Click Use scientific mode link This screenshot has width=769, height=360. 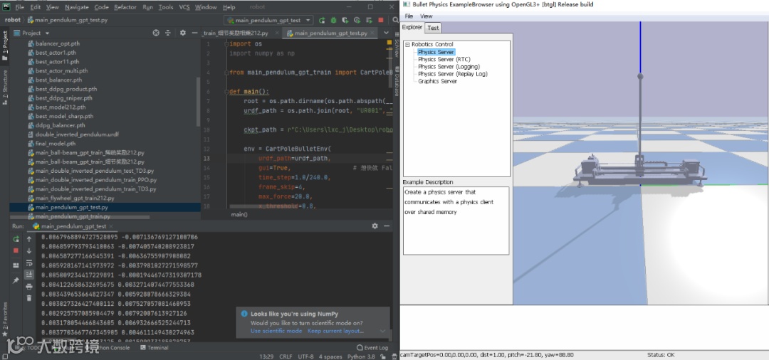tap(276, 331)
